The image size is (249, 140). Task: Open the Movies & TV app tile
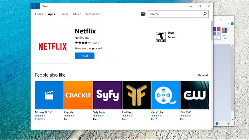point(49,95)
